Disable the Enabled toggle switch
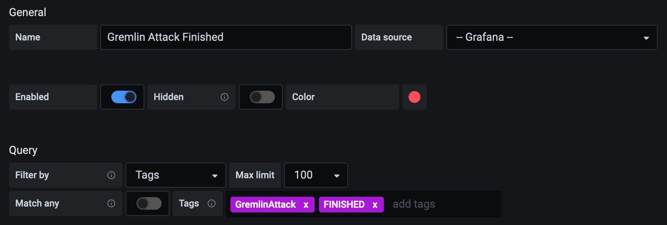The image size is (667, 225). pyautogui.click(x=124, y=97)
